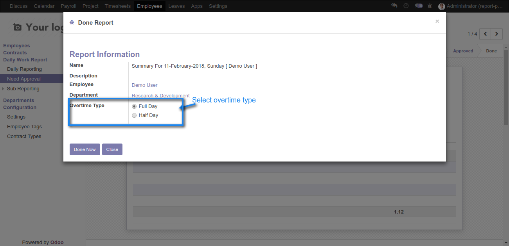The width and height of the screenshot is (509, 246).
Task: Open Sub Reporting sidebar item
Action: 23,89
